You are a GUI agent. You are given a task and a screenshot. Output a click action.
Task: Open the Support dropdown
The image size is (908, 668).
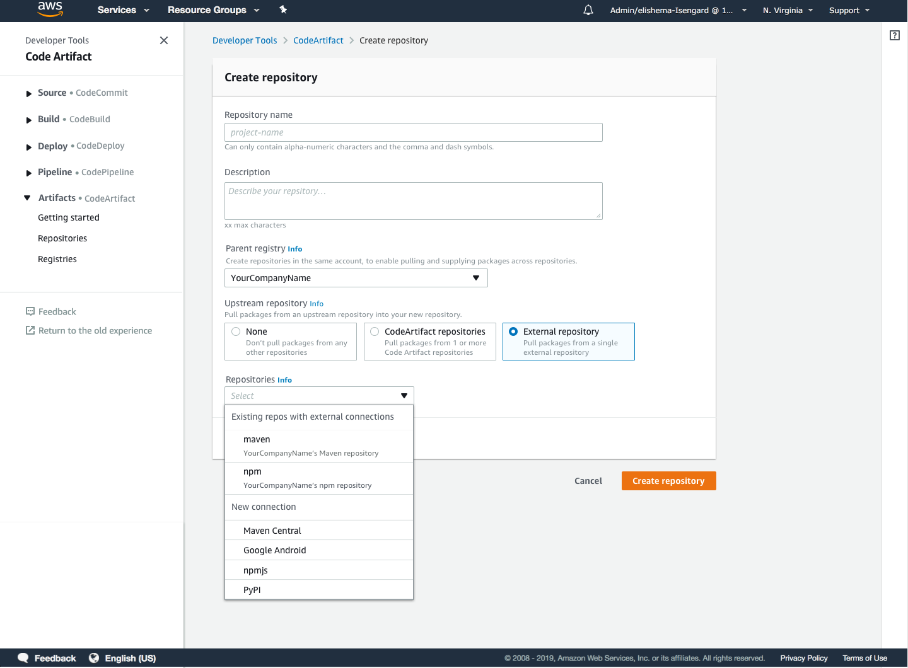[x=849, y=10]
